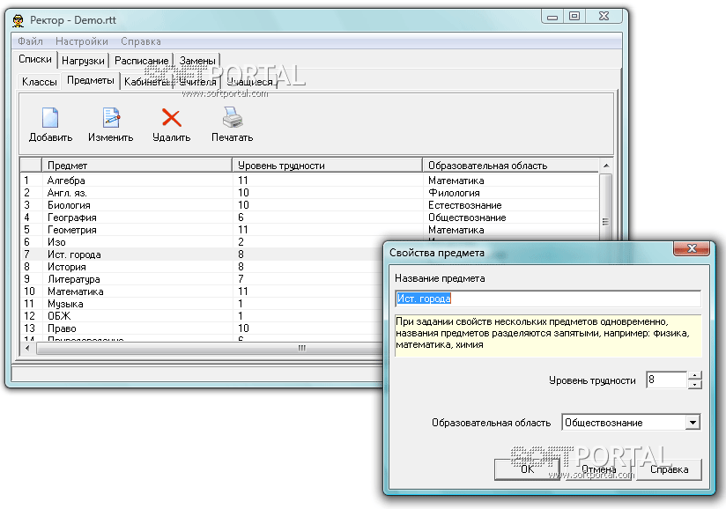
Task: Select the Литература row
Action: [202, 279]
